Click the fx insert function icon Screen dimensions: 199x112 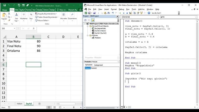[x=34, y=28]
